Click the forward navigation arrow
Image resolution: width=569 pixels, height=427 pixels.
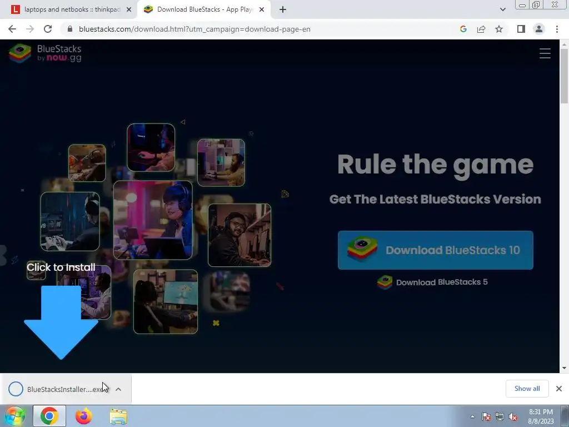tap(30, 29)
